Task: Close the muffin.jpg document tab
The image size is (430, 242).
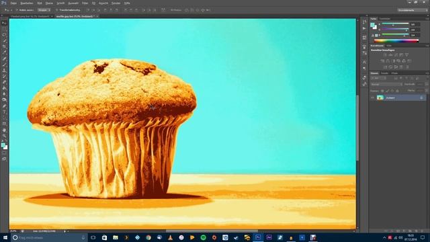Action: pos(97,16)
